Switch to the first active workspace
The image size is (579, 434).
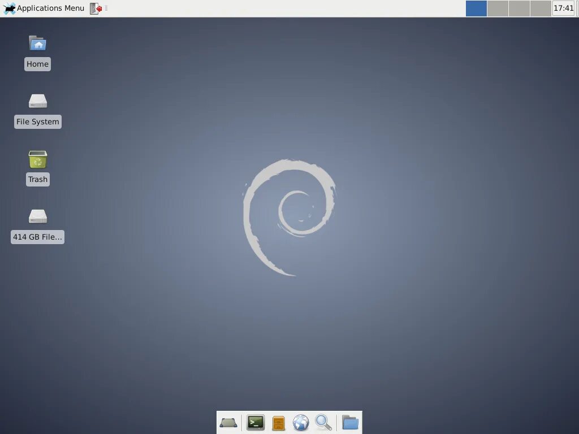click(x=476, y=8)
